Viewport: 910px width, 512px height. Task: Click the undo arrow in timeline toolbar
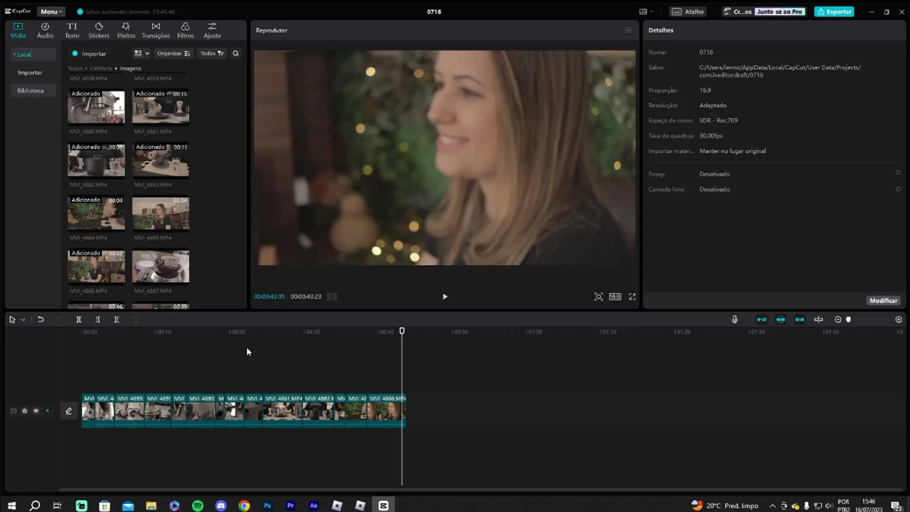pos(41,320)
